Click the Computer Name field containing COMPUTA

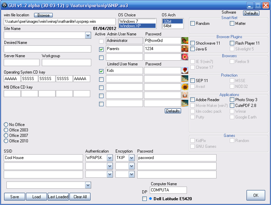click(x=168, y=190)
